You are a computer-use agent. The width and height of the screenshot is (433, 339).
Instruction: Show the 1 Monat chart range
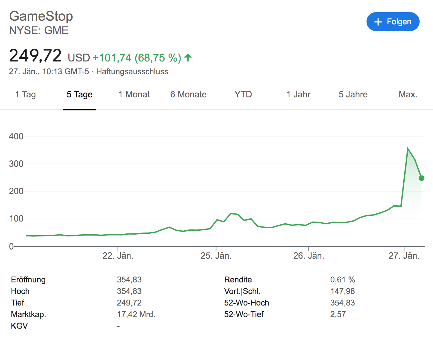coord(134,95)
